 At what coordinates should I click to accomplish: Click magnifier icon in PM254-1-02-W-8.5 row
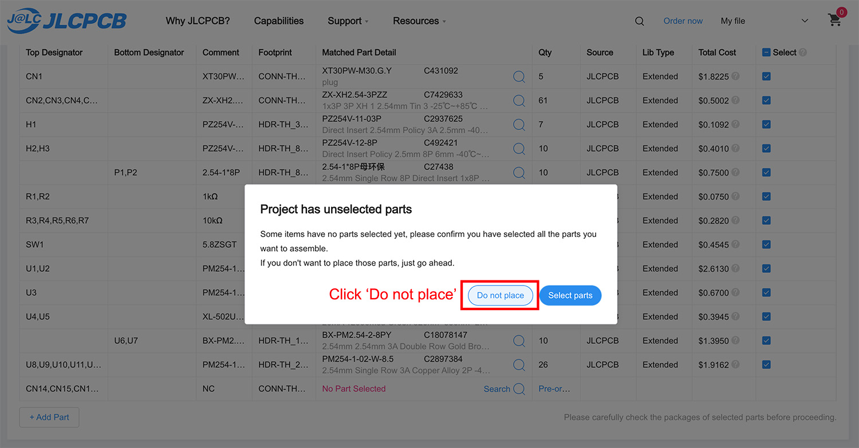click(x=519, y=364)
